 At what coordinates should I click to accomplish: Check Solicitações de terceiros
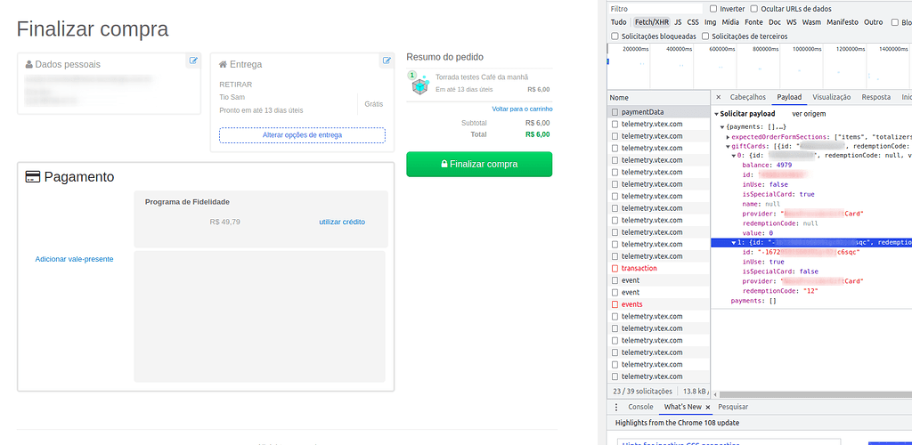coord(705,36)
